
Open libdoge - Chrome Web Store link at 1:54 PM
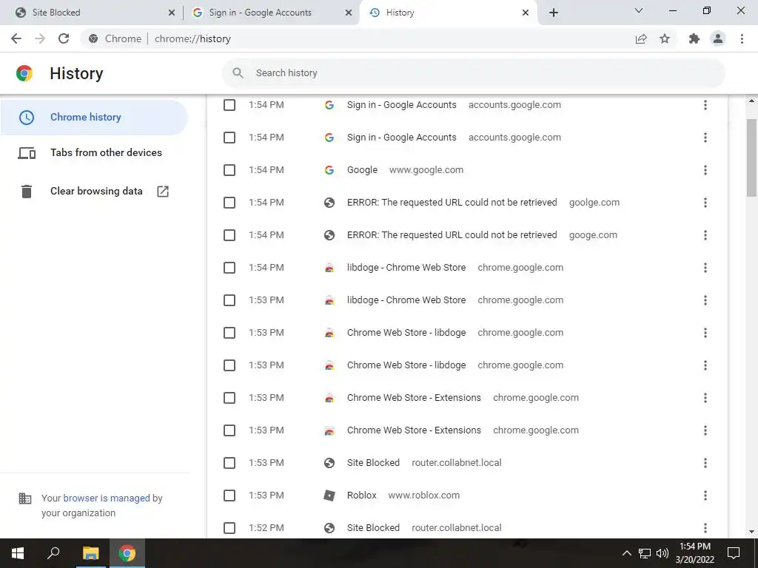(x=406, y=268)
